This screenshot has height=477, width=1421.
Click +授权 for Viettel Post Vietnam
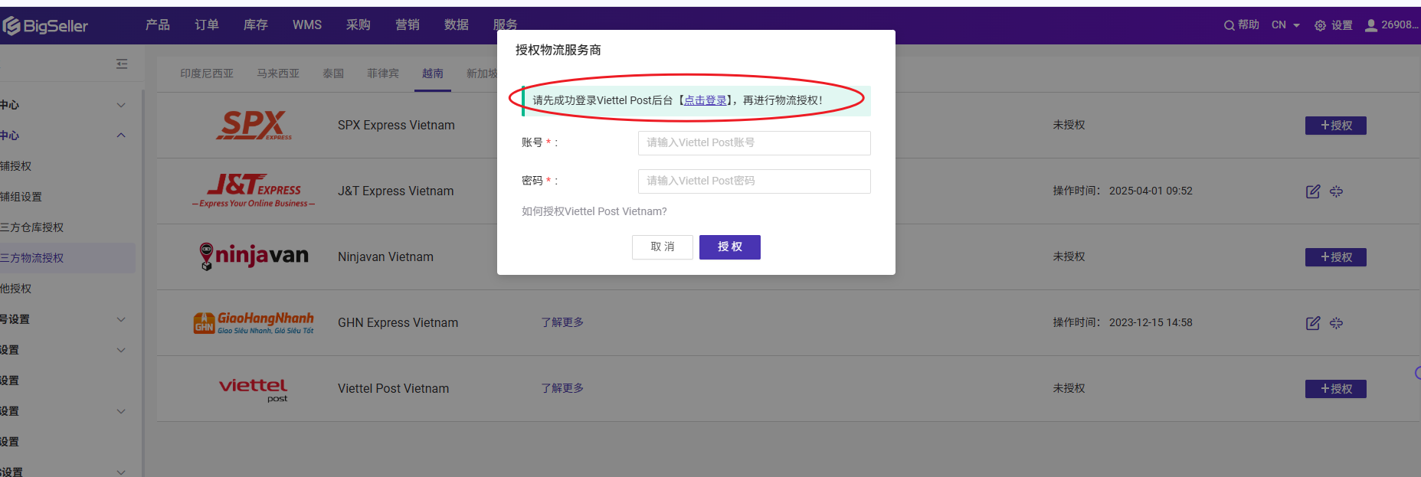(x=1336, y=389)
